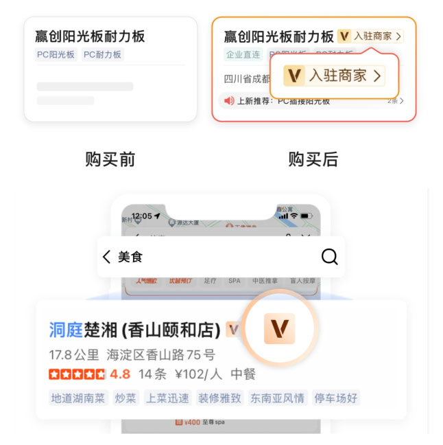Click the red speaker icon by 上新推荐
Image resolution: width=443 pixels, height=445 pixels.
pos(229,100)
